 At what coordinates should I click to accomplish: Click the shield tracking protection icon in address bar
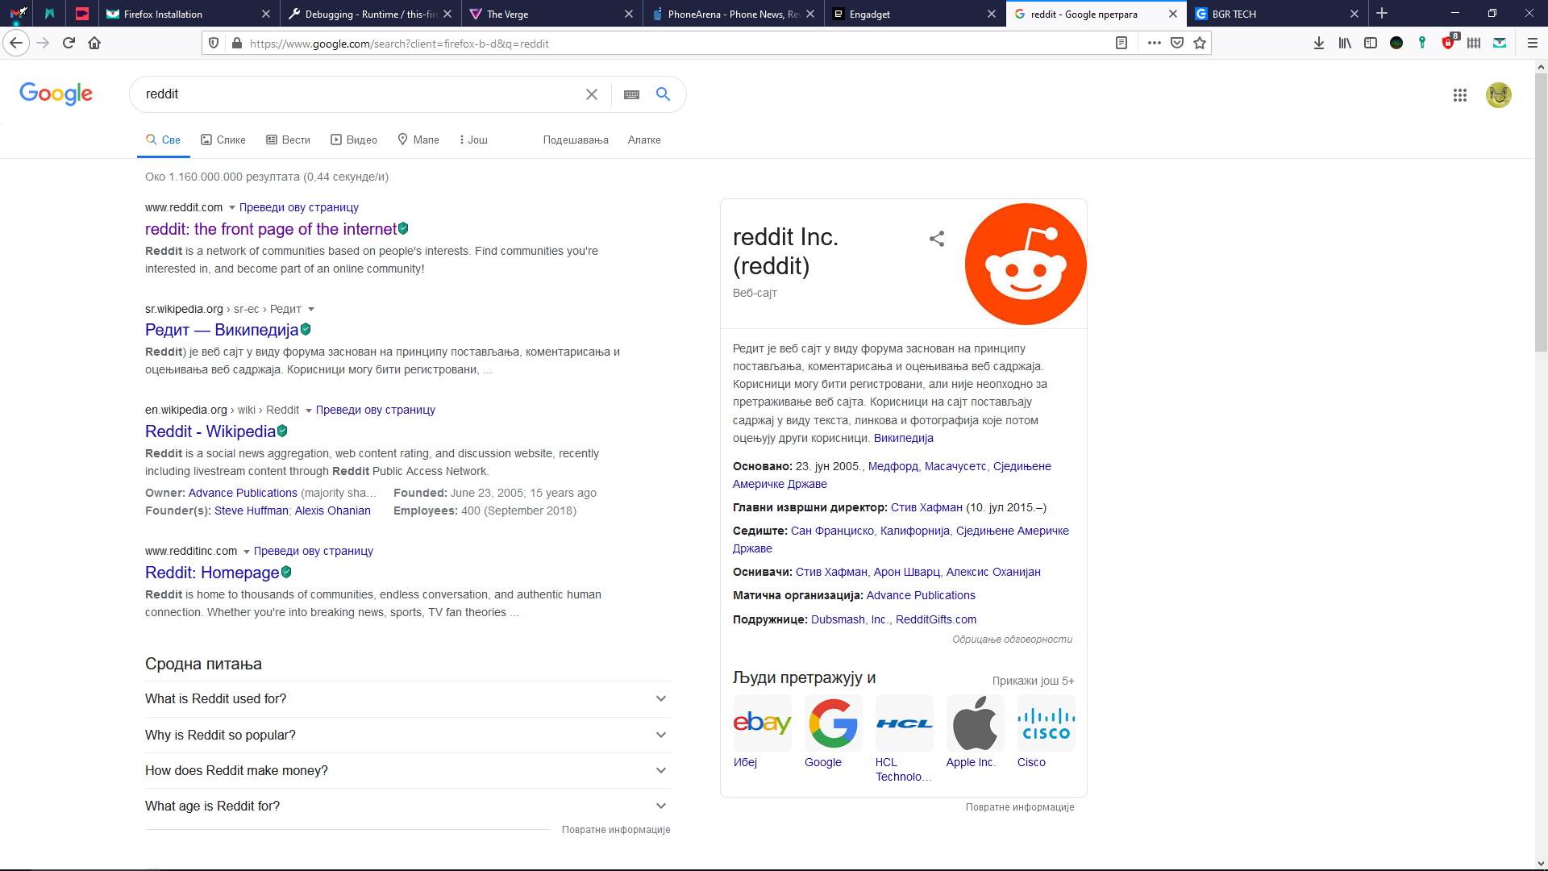[212, 44]
